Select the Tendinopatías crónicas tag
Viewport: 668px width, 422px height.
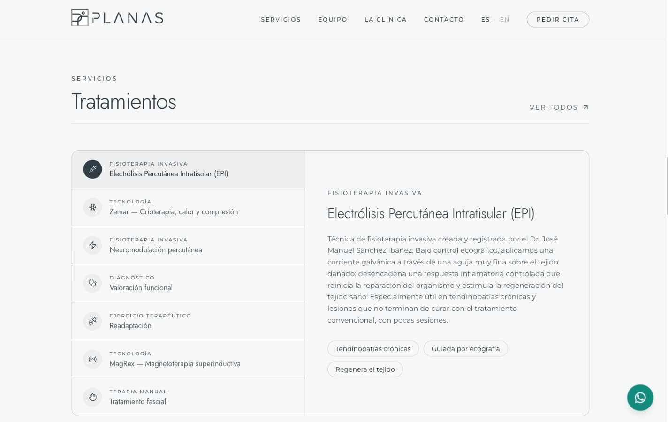click(x=373, y=349)
